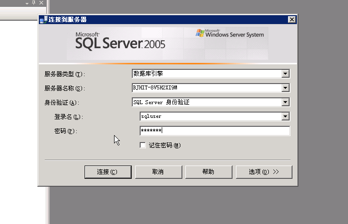Screen dimensions: 348x224
Task: Select the 数据库引擎 server type combo box
Action: [x=211, y=74]
